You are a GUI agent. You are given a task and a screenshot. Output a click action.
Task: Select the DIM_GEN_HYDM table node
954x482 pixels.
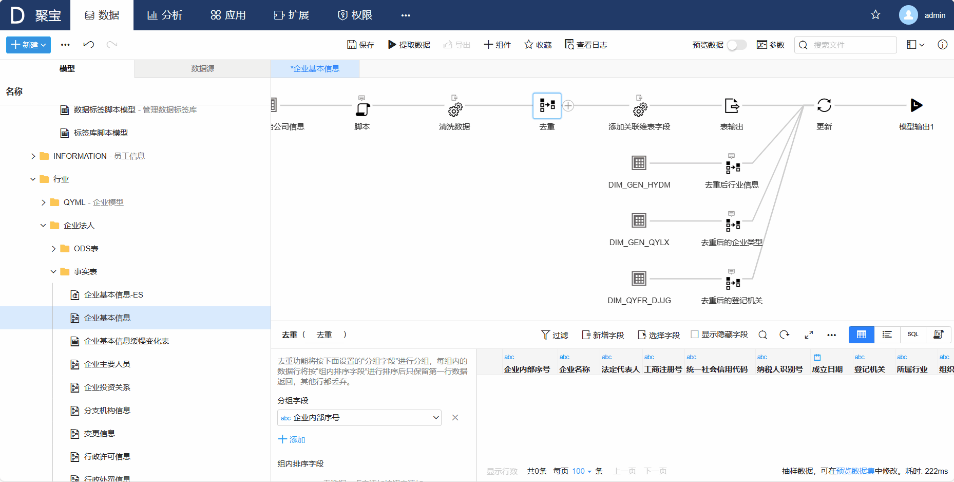pyautogui.click(x=639, y=163)
